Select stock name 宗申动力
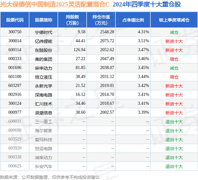 coord(44,68)
